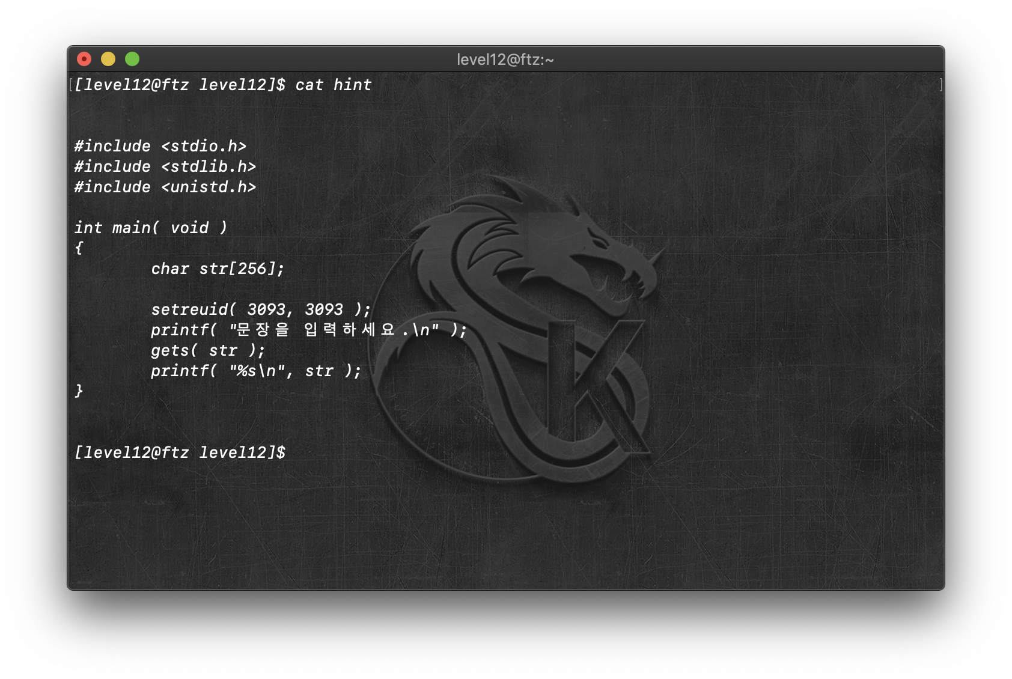Click the '#include <stdlib.h>' line
This screenshot has width=1012, height=679.
pos(165,166)
